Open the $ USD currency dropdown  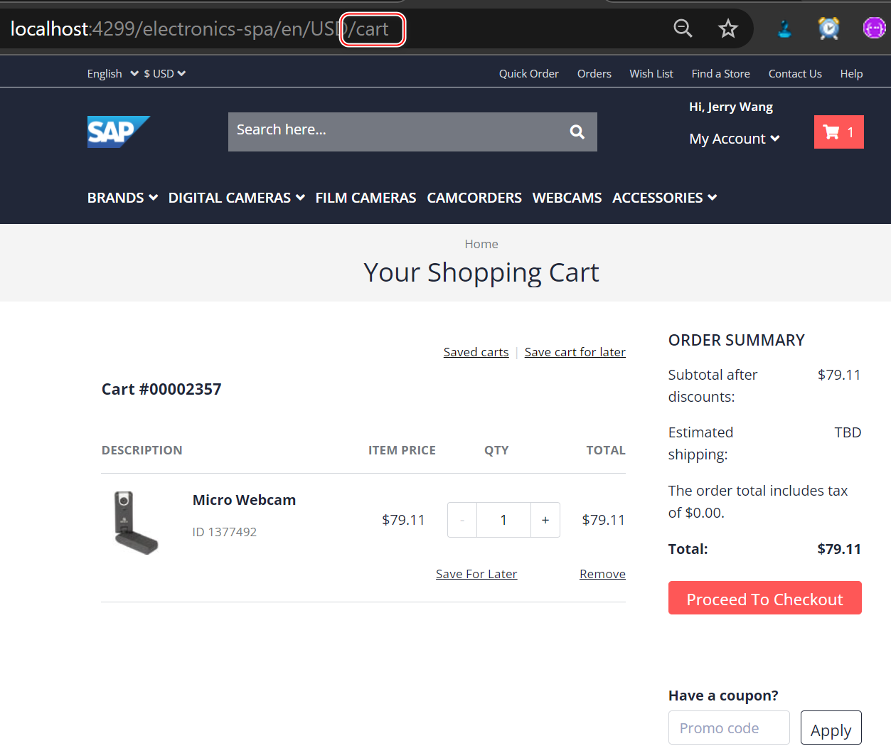tap(165, 73)
